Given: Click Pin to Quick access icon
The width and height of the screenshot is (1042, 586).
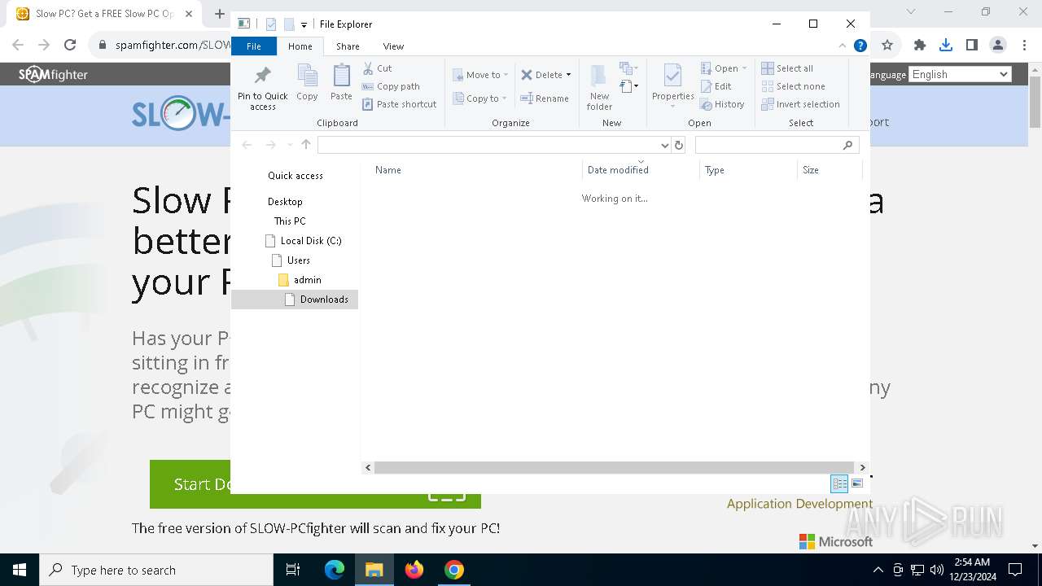Looking at the screenshot, I should (262, 87).
